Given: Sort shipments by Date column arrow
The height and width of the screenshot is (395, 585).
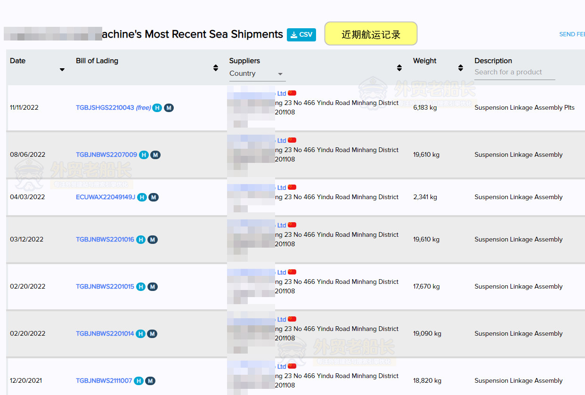Looking at the screenshot, I should point(62,70).
